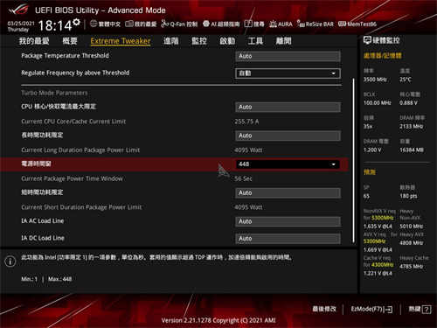Open 最後修改 last modified list
Viewport: 437px width, 328px height.
pyautogui.click(x=324, y=309)
